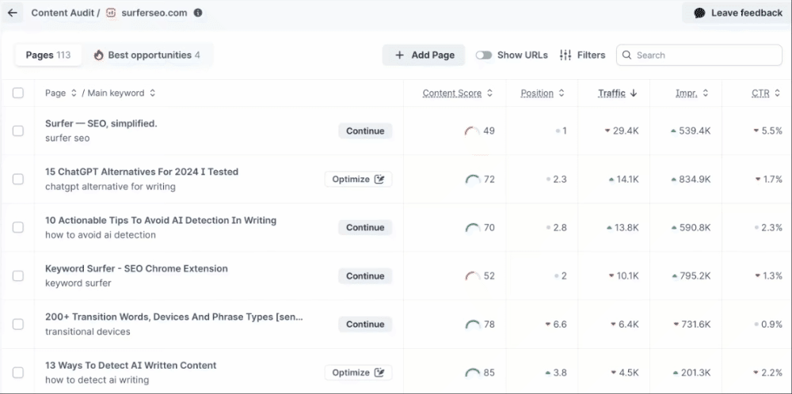Click the flame icon on Best opportunities
This screenshot has height=394, width=792.
(99, 55)
